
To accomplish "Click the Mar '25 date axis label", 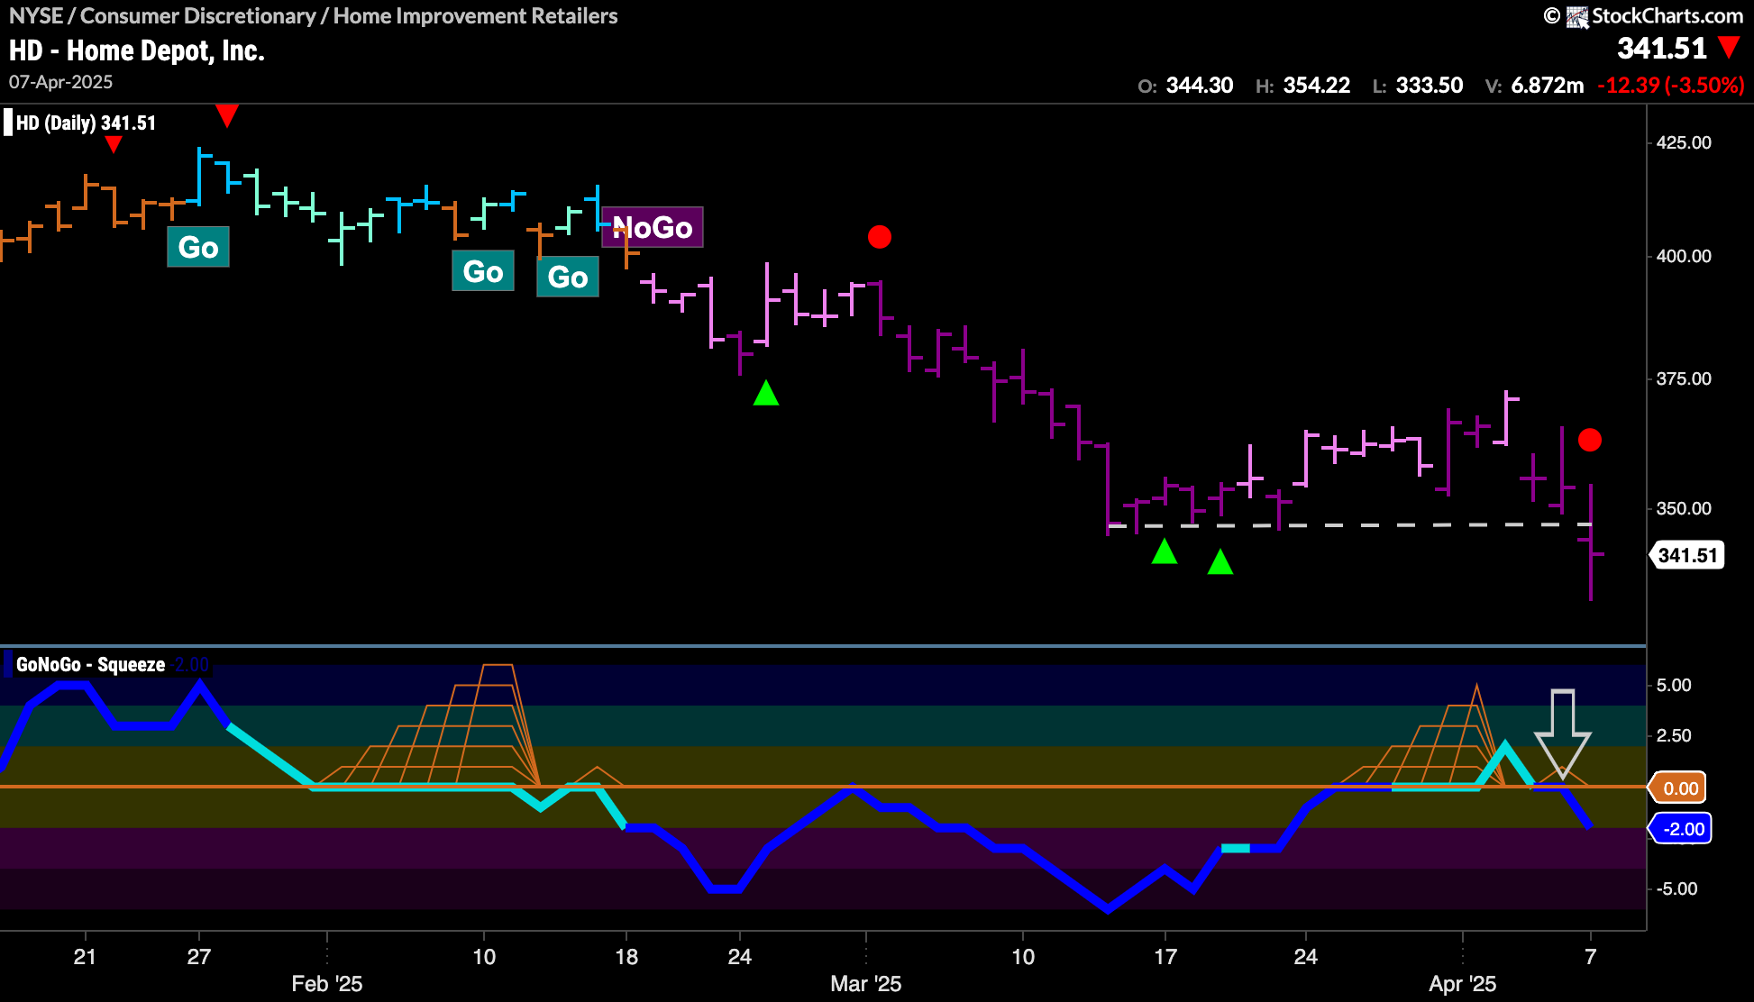I will point(866,984).
